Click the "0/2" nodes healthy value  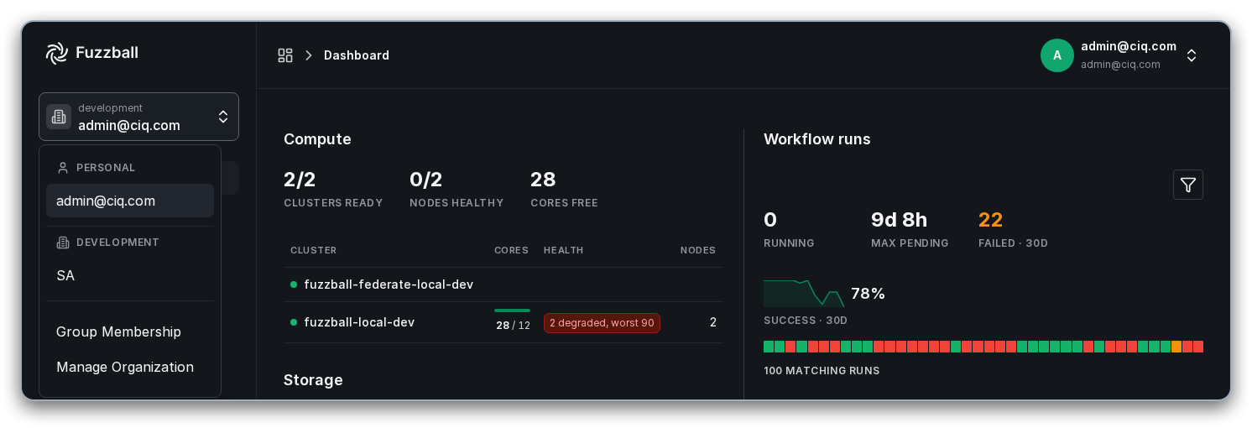[x=425, y=180]
